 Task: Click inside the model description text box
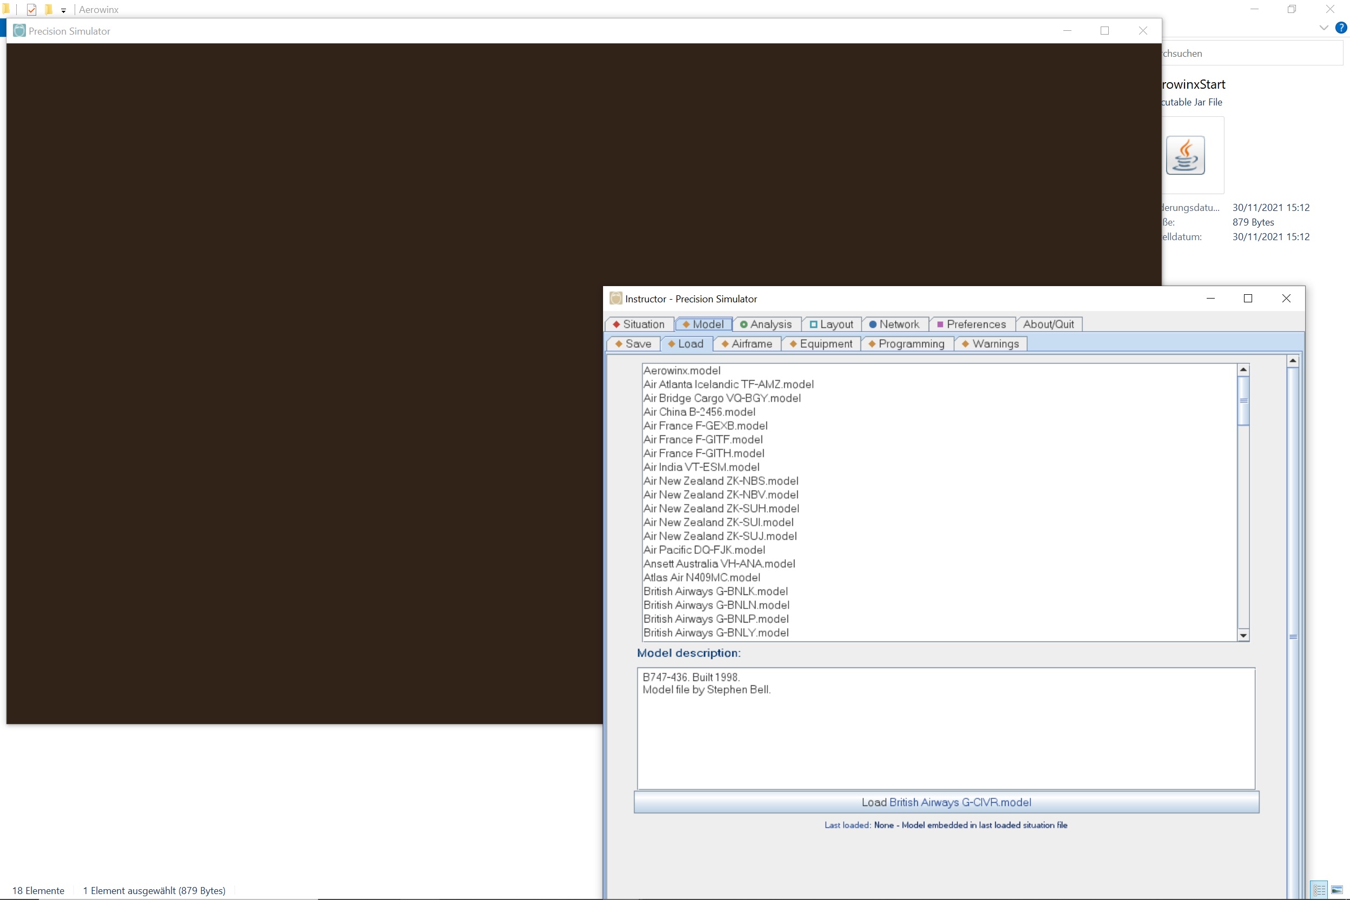point(945,729)
